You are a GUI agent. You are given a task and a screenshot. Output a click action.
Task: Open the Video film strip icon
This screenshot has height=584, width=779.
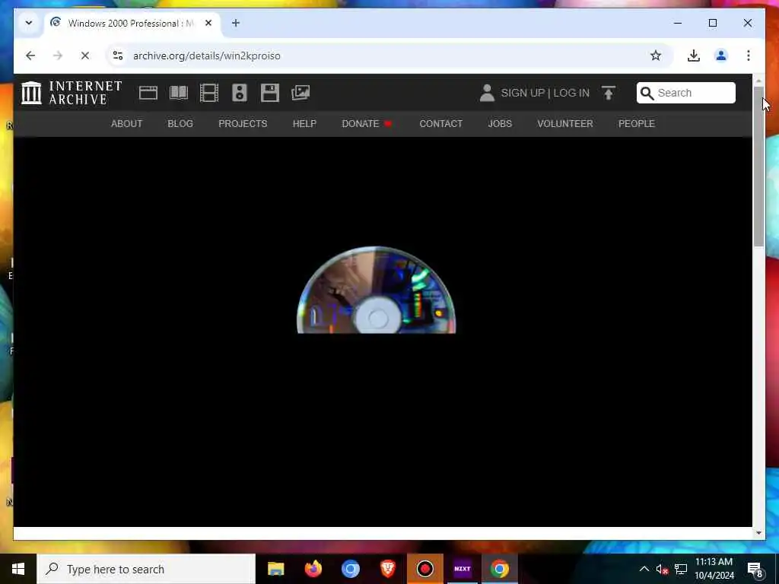point(209,93)
